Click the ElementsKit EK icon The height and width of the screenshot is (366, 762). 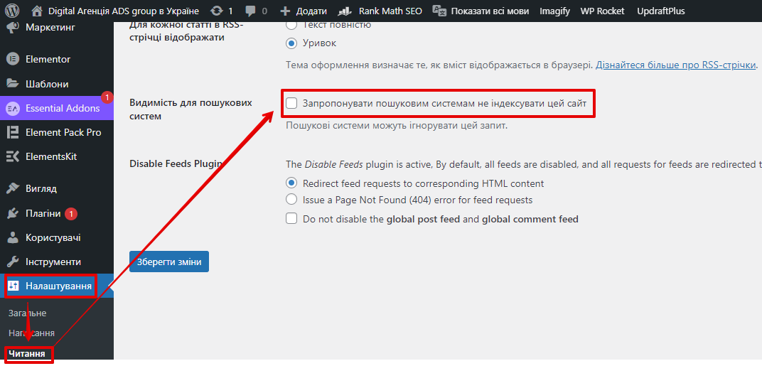tap(13, 156)
